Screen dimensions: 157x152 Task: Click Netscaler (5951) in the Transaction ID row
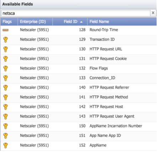click(35, 39)
